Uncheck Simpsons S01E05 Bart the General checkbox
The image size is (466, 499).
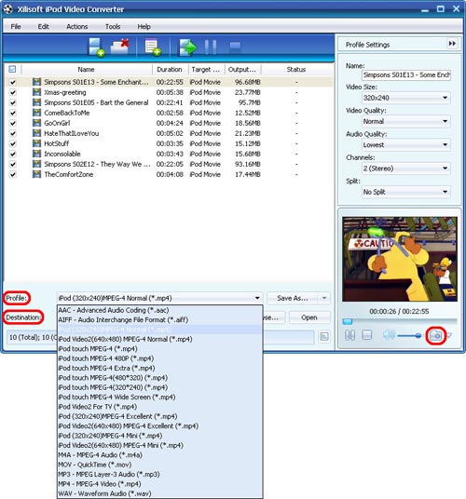[12, 102]
